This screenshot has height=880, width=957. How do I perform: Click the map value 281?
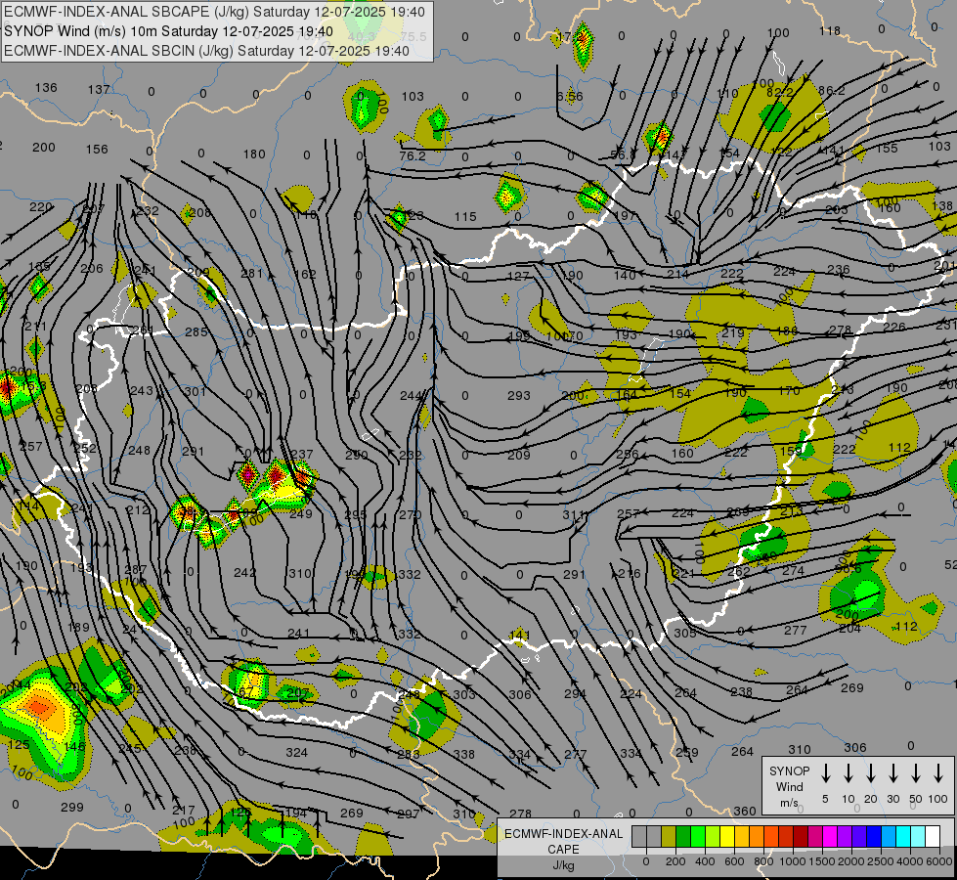click(251, 274)
